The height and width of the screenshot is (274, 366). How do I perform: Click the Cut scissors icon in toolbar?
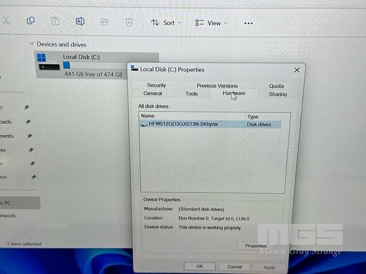click(x=6, y=21)
